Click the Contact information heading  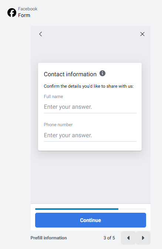(x=70, y=74)
